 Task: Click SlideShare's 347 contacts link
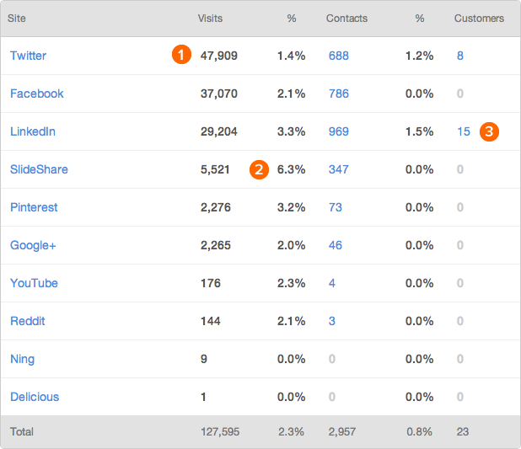pos(339,169)
